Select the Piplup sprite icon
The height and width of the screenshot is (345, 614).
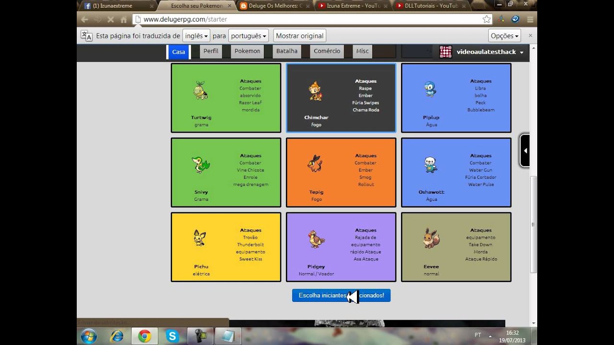[x=431, y=89]
